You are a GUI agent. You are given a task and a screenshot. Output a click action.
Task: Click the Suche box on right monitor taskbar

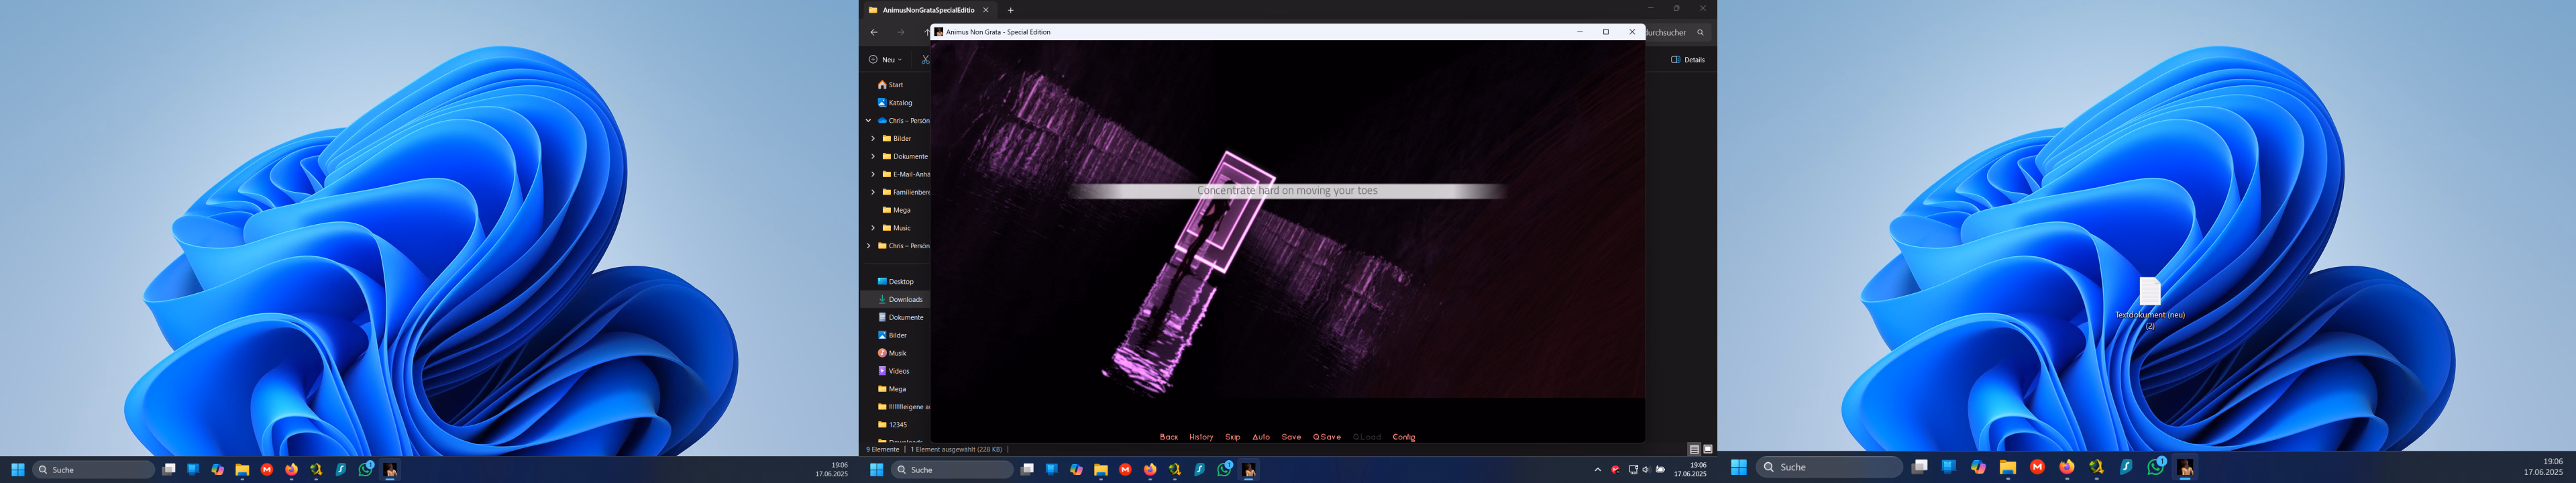(1830, 467)
